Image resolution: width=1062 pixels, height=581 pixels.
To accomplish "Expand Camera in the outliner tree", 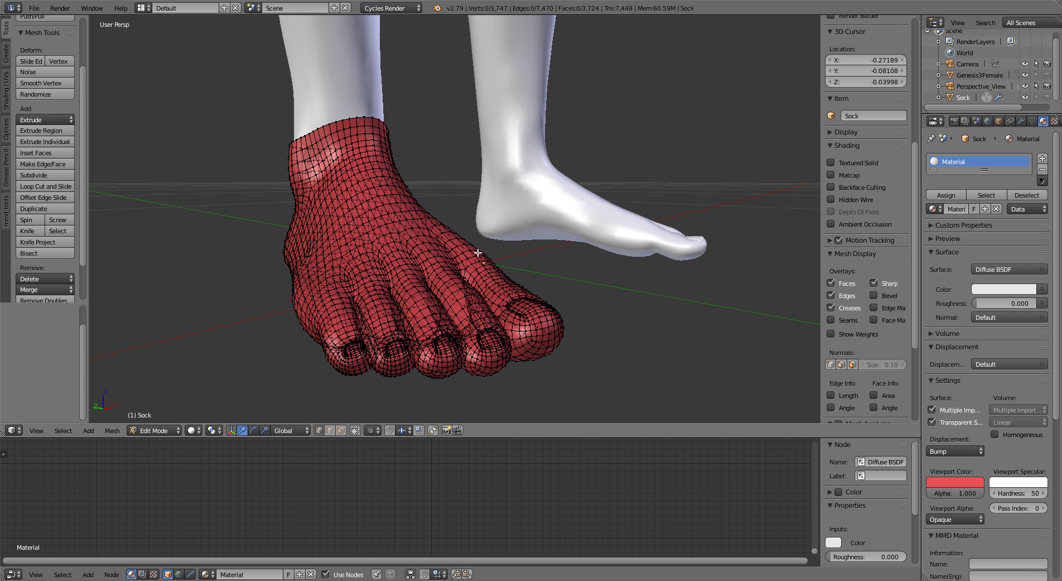I will [938, 64].
